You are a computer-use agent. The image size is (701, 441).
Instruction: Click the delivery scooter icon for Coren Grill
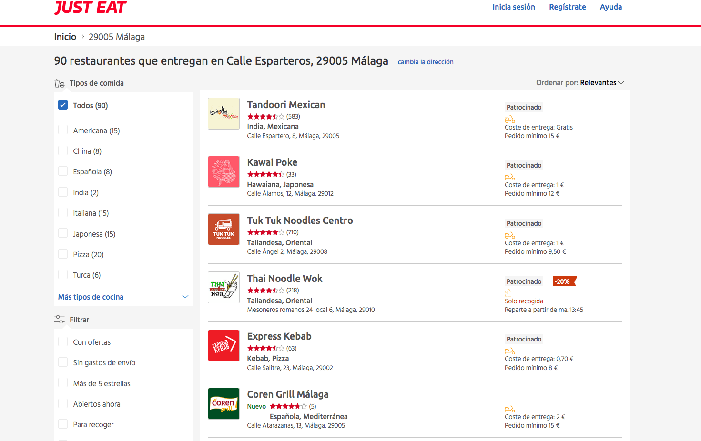pos(509,409)
